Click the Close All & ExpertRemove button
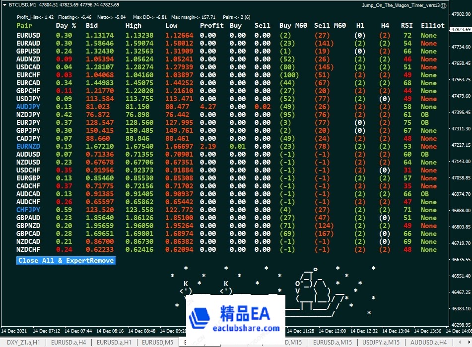Viewport: 472px width, 347px height. (66, 260)
